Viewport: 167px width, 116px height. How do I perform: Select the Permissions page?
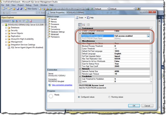pos(55,37)
